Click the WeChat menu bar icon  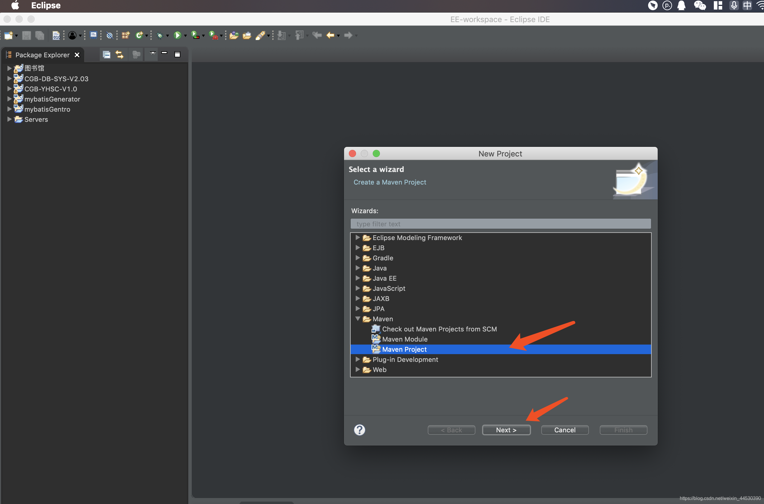[x=700, y=5]
